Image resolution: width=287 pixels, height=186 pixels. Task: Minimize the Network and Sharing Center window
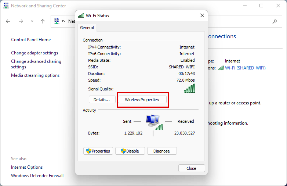pyautogui.click(x=245, y=6)
